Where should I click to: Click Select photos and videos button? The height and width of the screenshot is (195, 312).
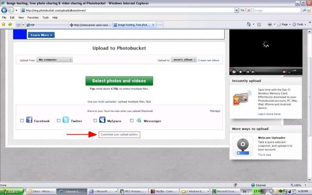(x=119, y=81)
